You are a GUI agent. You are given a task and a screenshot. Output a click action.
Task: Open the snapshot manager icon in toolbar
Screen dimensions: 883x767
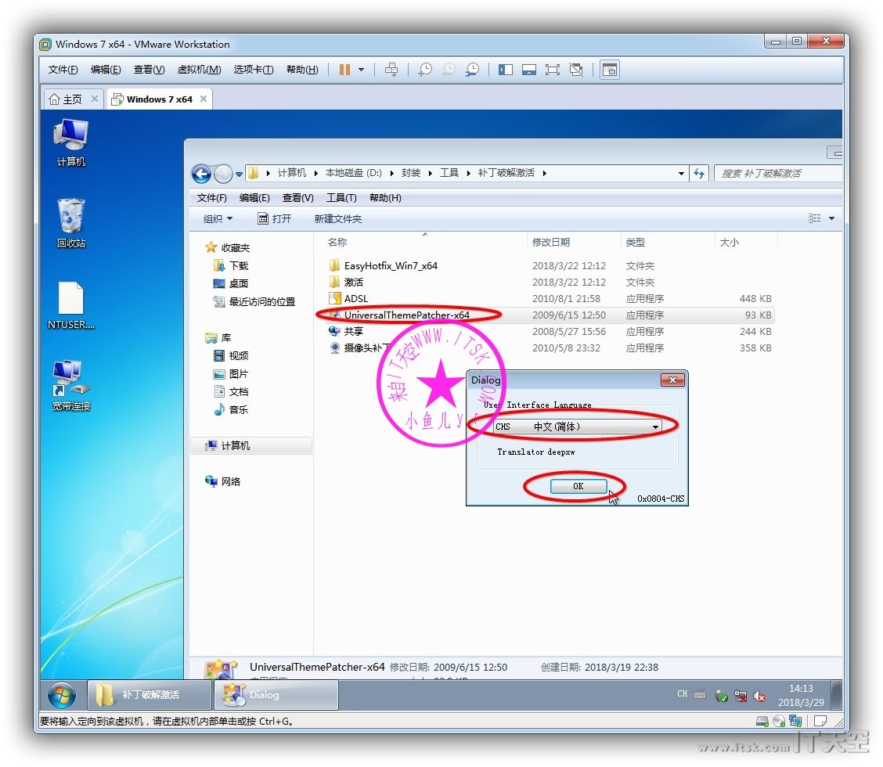pyautogui.click(x=472, y=70)
